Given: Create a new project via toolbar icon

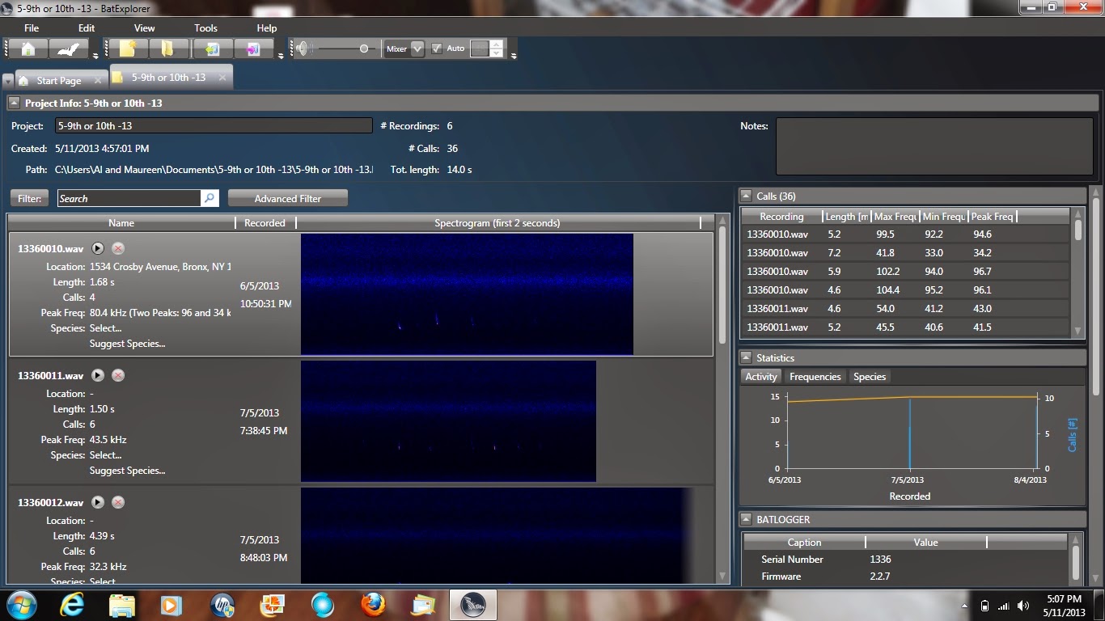Looking at the screenshot, I should point(129,48).
